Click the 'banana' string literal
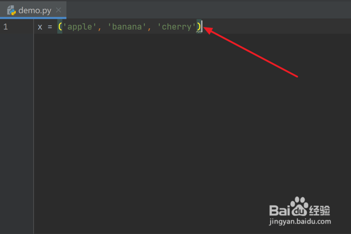 pyautogui.click(x=127, y=27)
